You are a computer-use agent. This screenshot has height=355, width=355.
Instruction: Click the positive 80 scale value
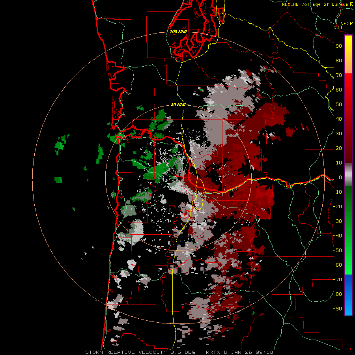339,61
